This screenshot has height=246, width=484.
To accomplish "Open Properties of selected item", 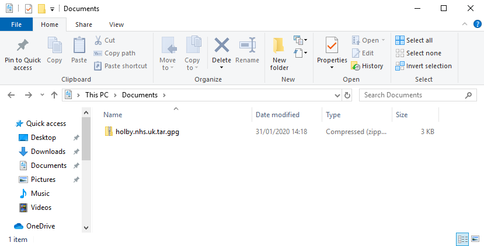I will (x=332, y=45).
